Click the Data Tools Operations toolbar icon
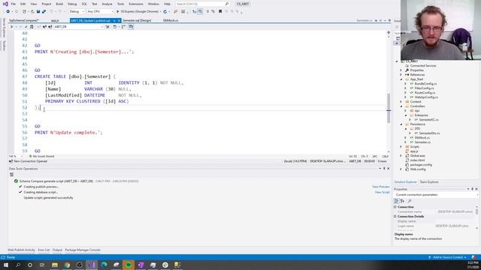This screenshot has height=270, width=481. 12,175
